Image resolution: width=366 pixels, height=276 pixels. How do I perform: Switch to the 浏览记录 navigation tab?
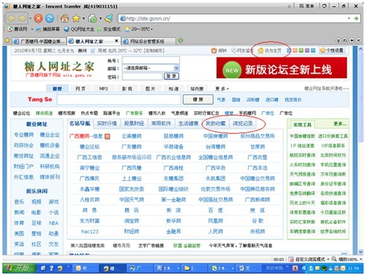point(242,124)
